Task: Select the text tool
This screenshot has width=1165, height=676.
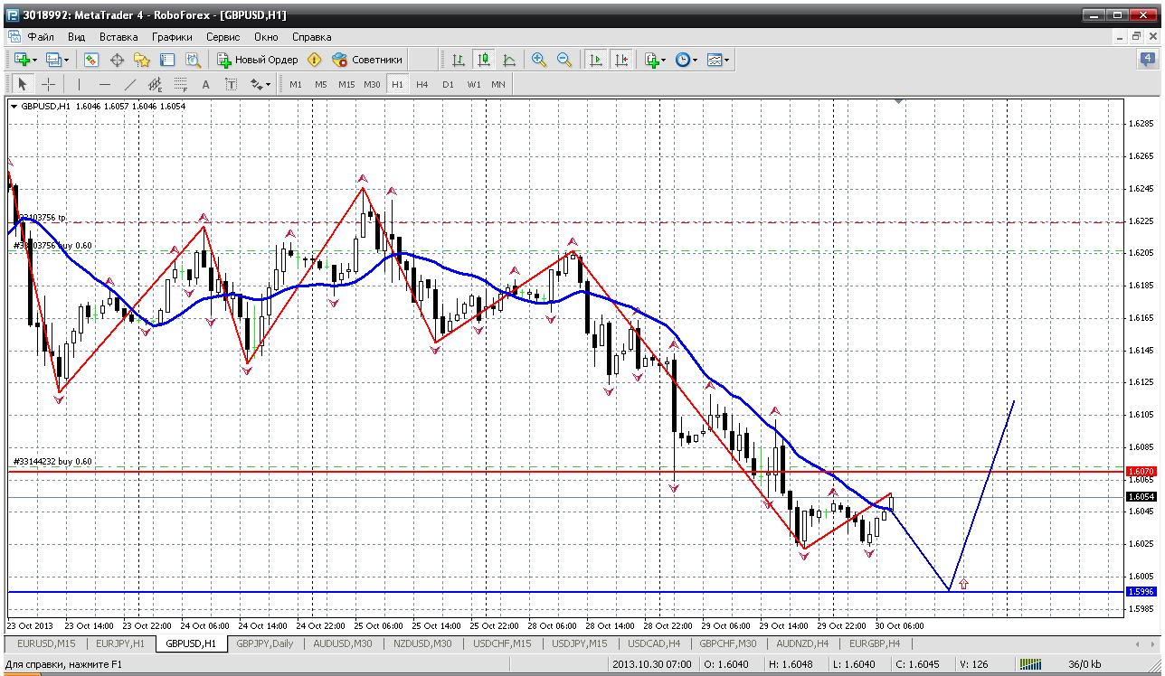Action: (205, 84)
